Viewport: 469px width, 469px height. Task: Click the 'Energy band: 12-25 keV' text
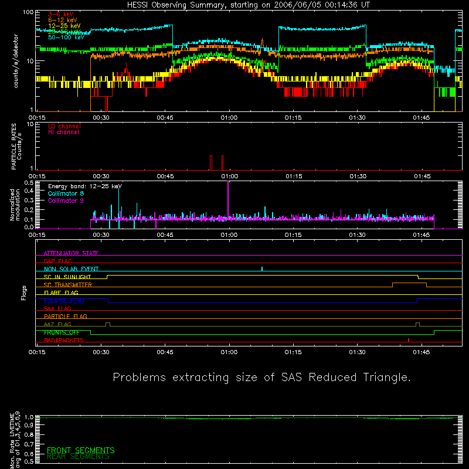point(85,186)
